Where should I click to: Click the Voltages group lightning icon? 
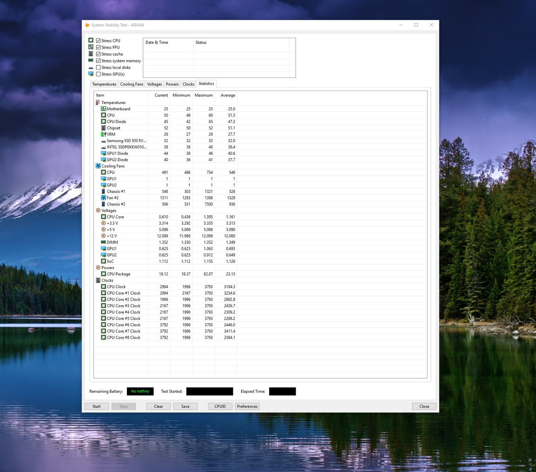tap(98, 210)
